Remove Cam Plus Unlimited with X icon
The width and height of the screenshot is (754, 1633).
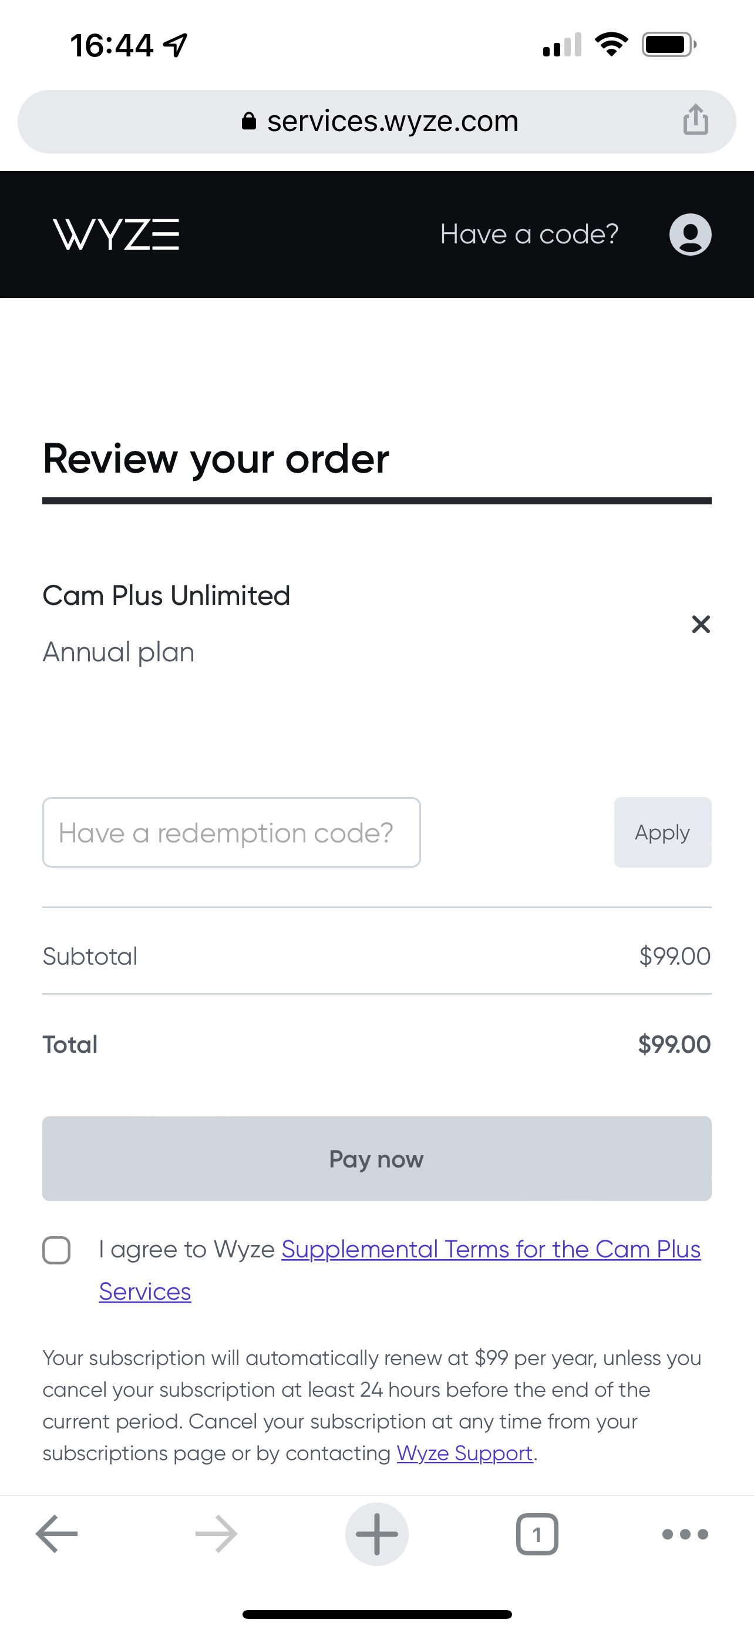point(701,624)
